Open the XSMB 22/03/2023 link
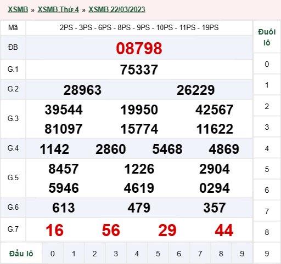This screenshot has width=281, height=264. coord(117,9)
